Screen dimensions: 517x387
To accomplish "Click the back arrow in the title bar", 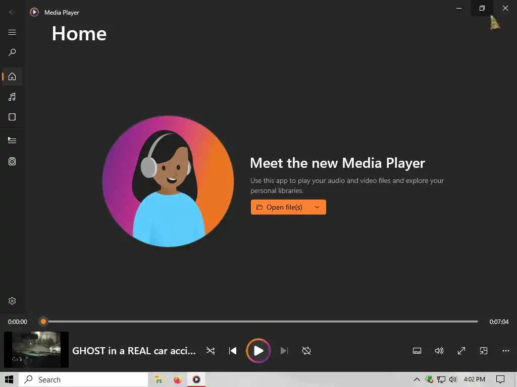I will (12, 13).
